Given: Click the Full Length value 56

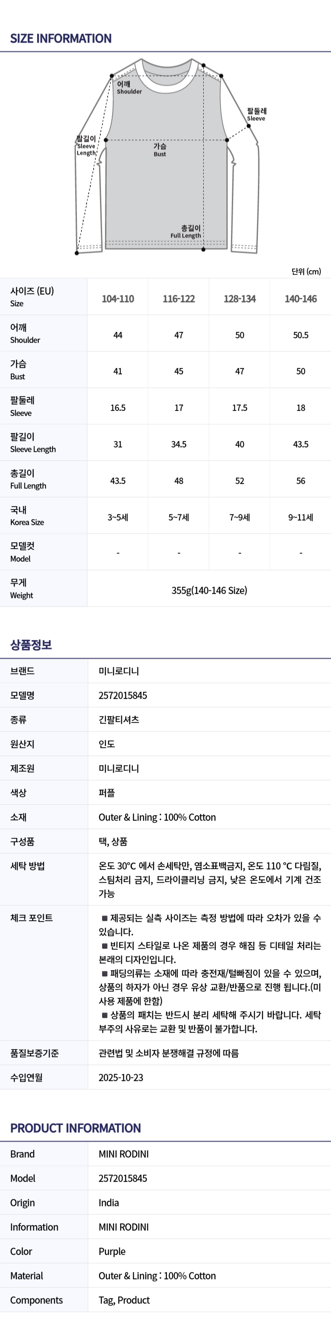Looking at the screenshot, I should [300, 481].
